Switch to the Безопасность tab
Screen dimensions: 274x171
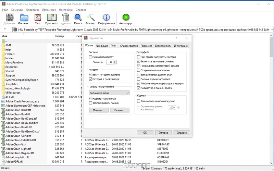coord(163,46)
